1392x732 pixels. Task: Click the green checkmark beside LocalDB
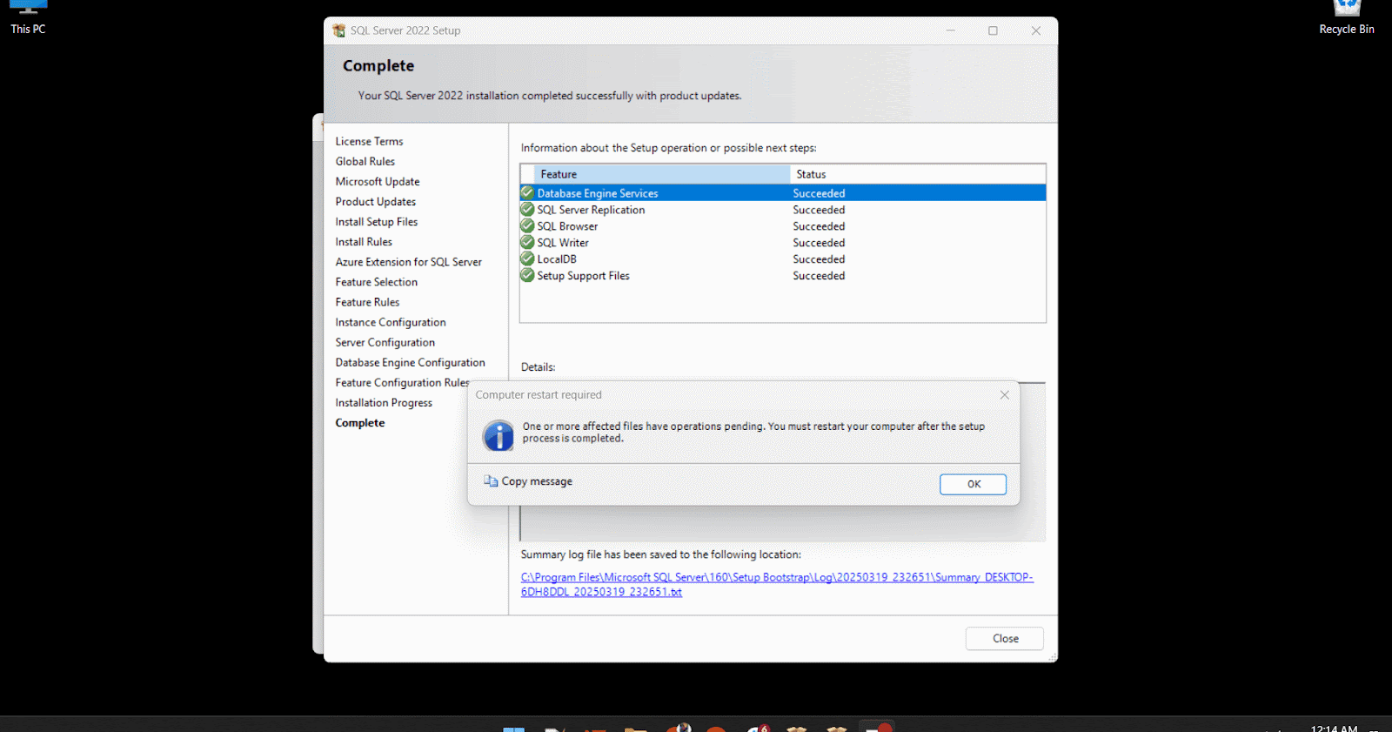pyautogui.click(x=527, y=259)
